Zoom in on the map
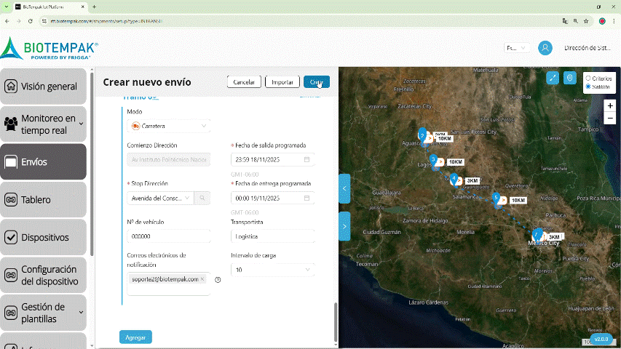 click(609, 105)
